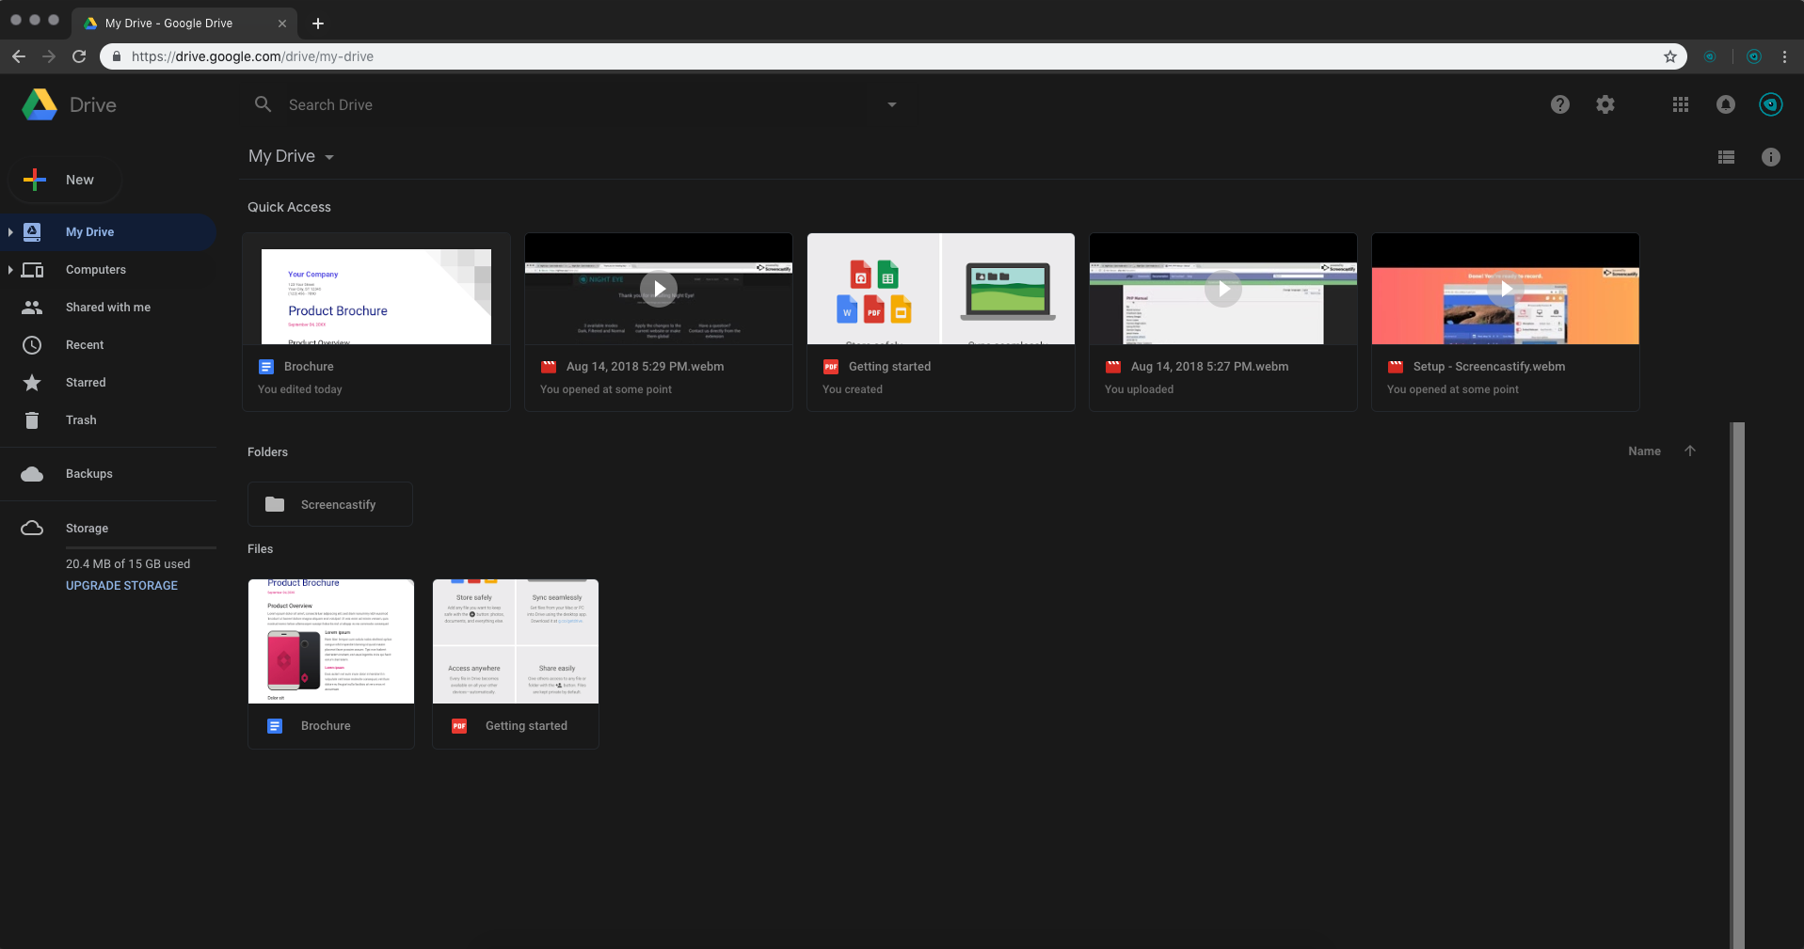The width and height of the screenshot is (1804, 949).
Task: Switch to list view layout icon
Action: pos(1726,157)
